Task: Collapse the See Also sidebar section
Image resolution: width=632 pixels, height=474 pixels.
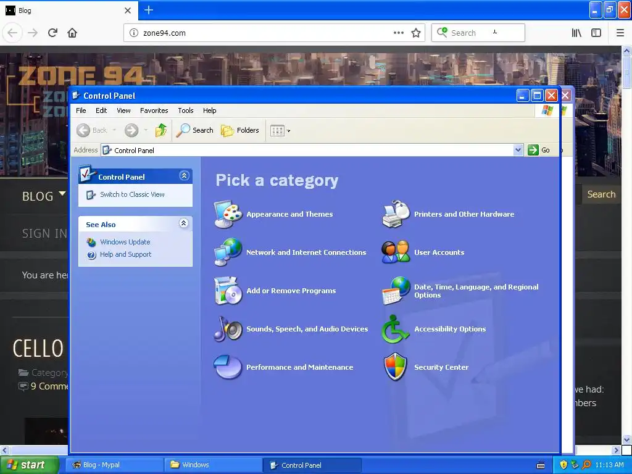Action: point(183,223)
